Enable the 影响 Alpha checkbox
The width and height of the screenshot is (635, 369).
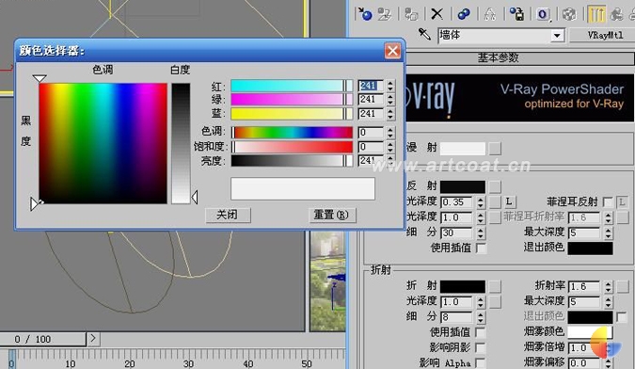(481, 362)
